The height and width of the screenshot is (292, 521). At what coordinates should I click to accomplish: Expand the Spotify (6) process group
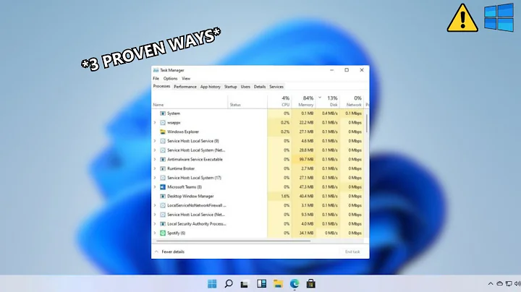point(155,233)
